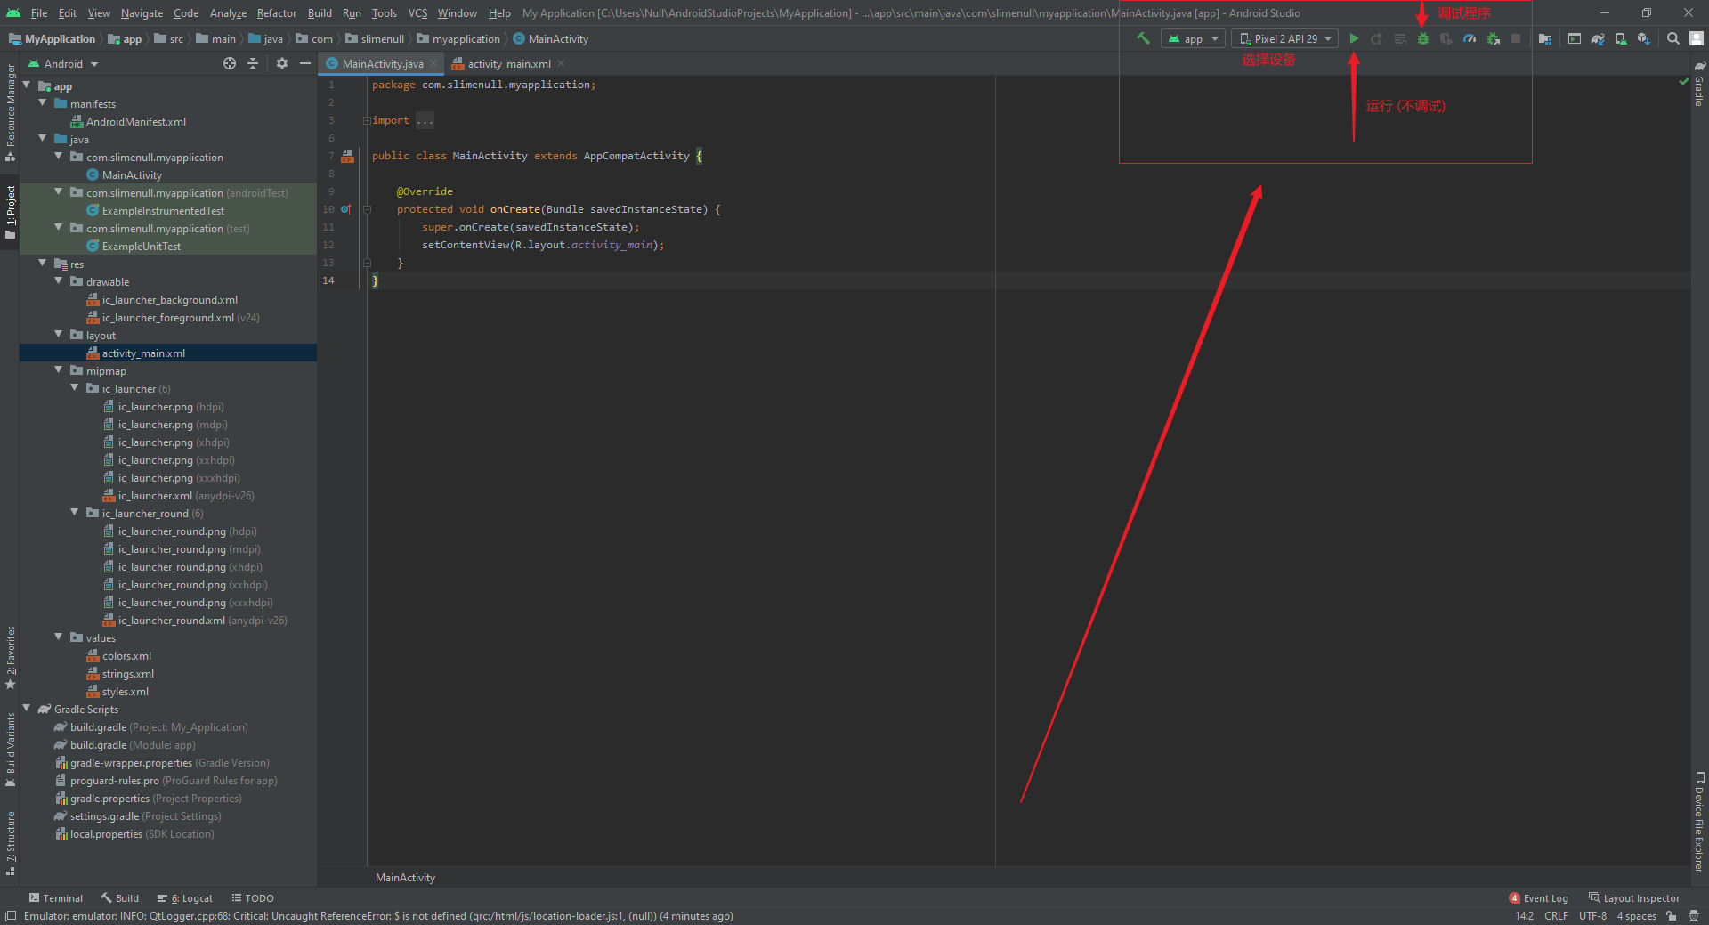Image resolution: width=1709 pixels, height=925 pixels.
Task: Click the Apply Code Changes icon
Action: point(1400,38)
